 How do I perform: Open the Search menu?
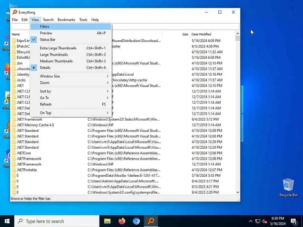point(48,20)
